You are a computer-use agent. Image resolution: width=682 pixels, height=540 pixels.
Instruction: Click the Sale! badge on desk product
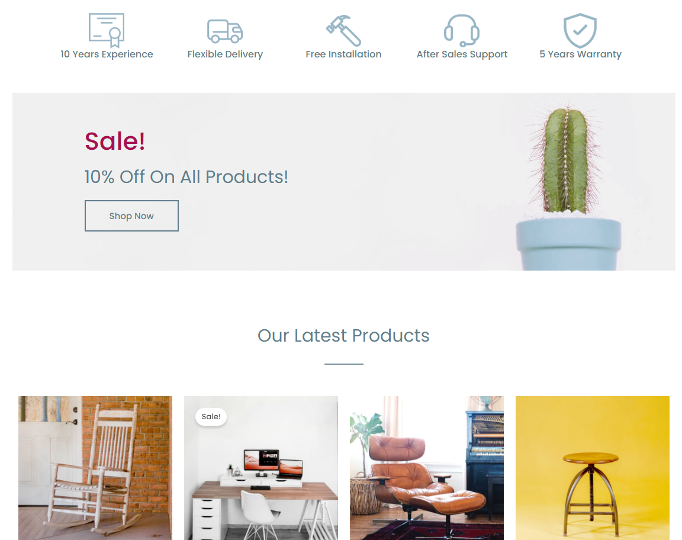211,416
